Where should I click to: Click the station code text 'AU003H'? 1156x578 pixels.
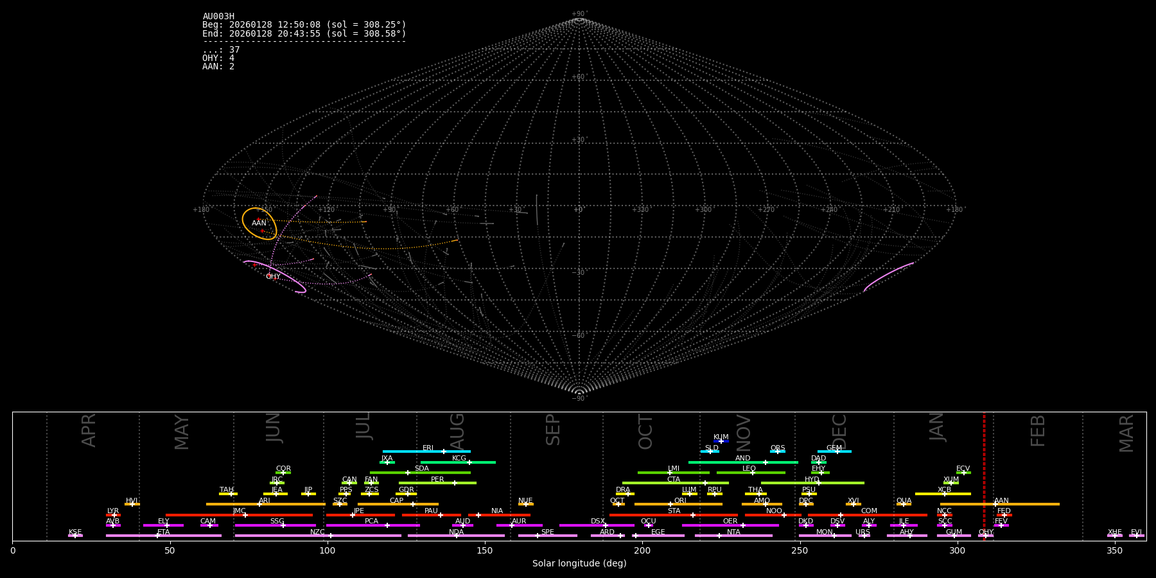[218, 17]
